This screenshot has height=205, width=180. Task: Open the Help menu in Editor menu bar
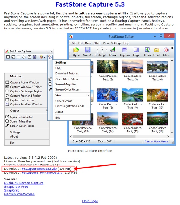(x=126, y=43)
